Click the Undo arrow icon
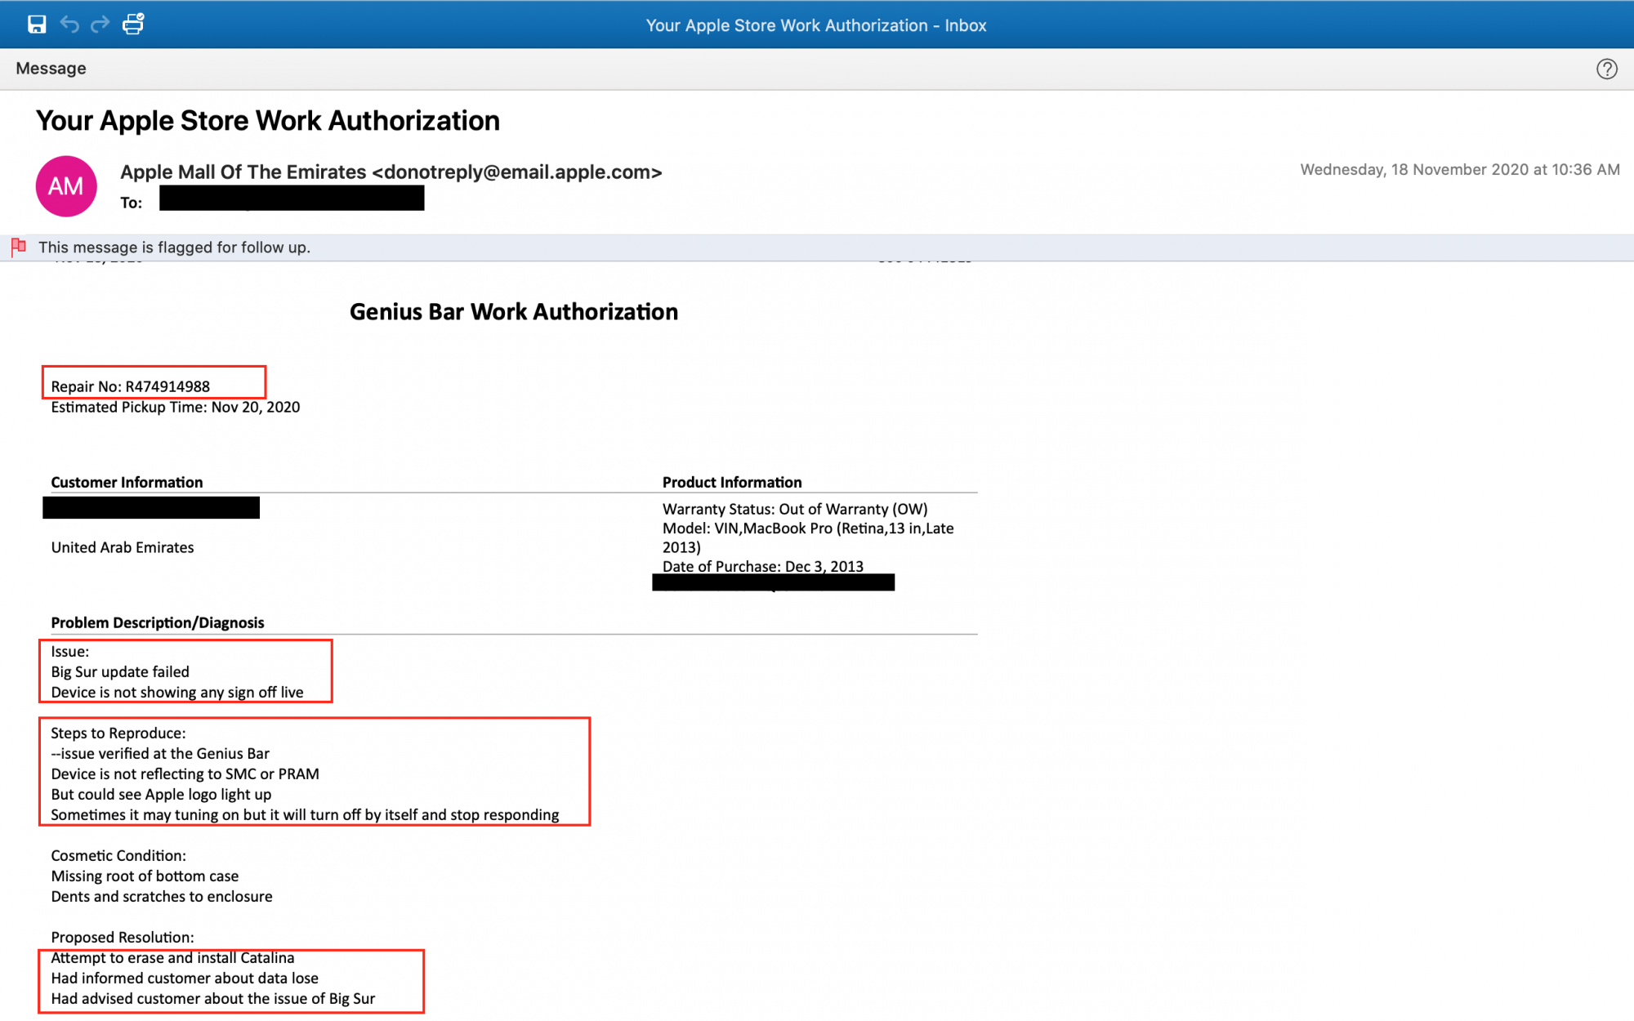The width and height of the screenshot is (1634, 1021). [x=69, y=25]
